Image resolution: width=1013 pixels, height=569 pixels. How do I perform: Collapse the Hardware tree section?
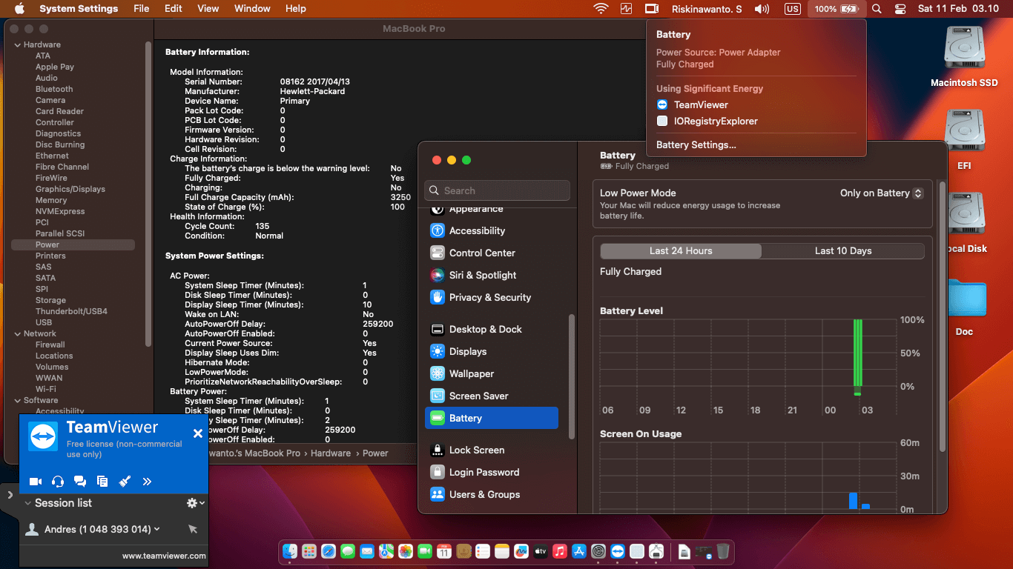coord(17,44)
